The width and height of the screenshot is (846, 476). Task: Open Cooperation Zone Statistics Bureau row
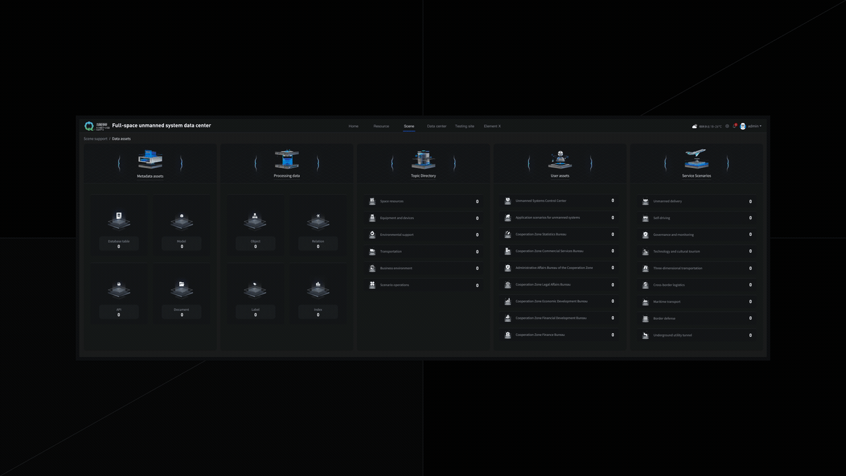click(x=560, y=234)
